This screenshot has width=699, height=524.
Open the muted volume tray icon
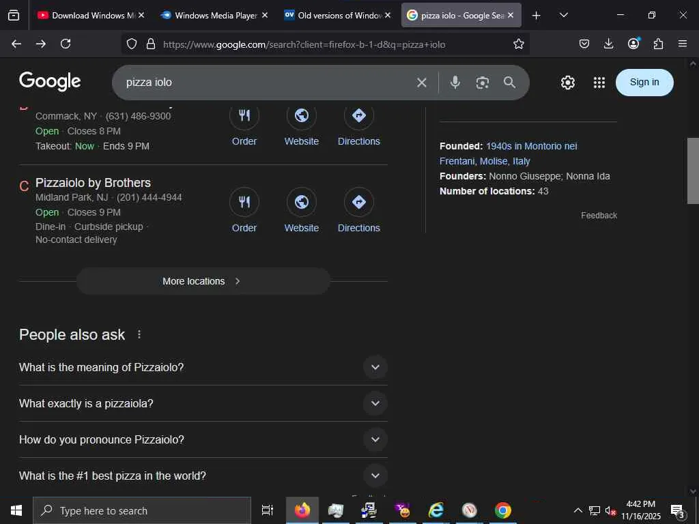coord(610,510)
